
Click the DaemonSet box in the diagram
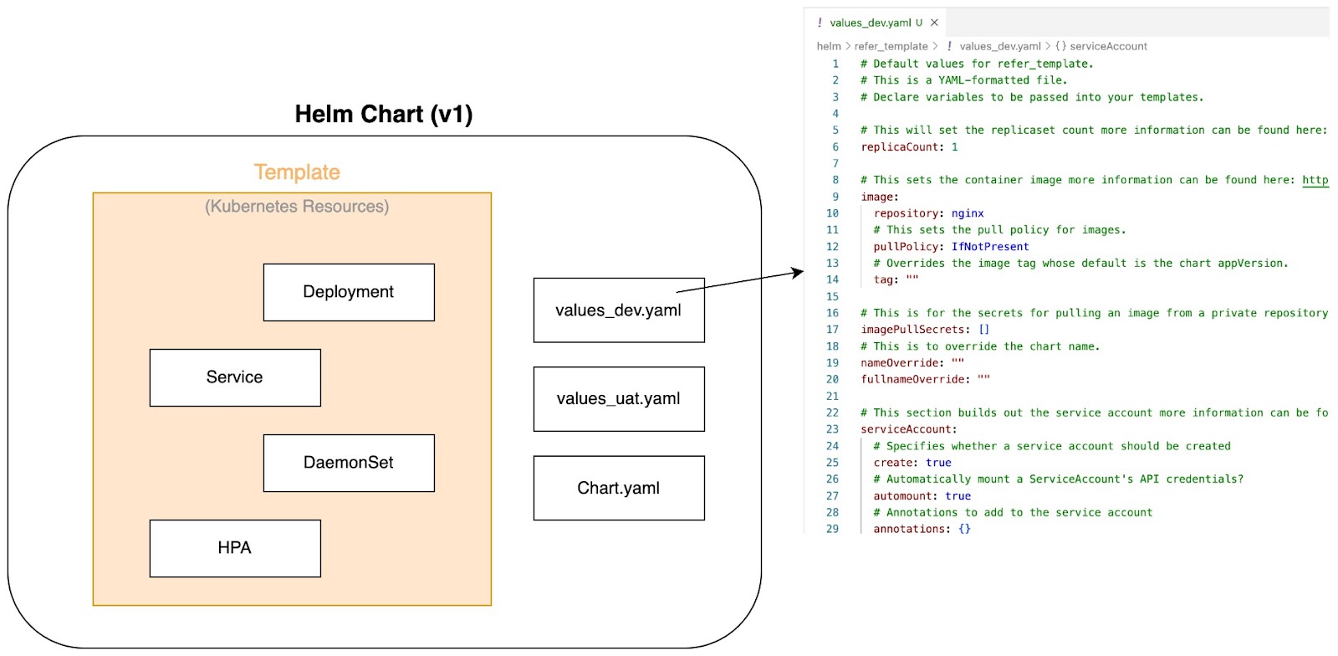coord(349,463)
